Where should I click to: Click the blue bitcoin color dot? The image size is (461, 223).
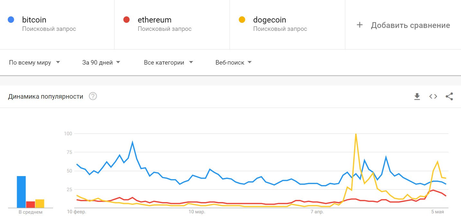(x=11, y=20)
